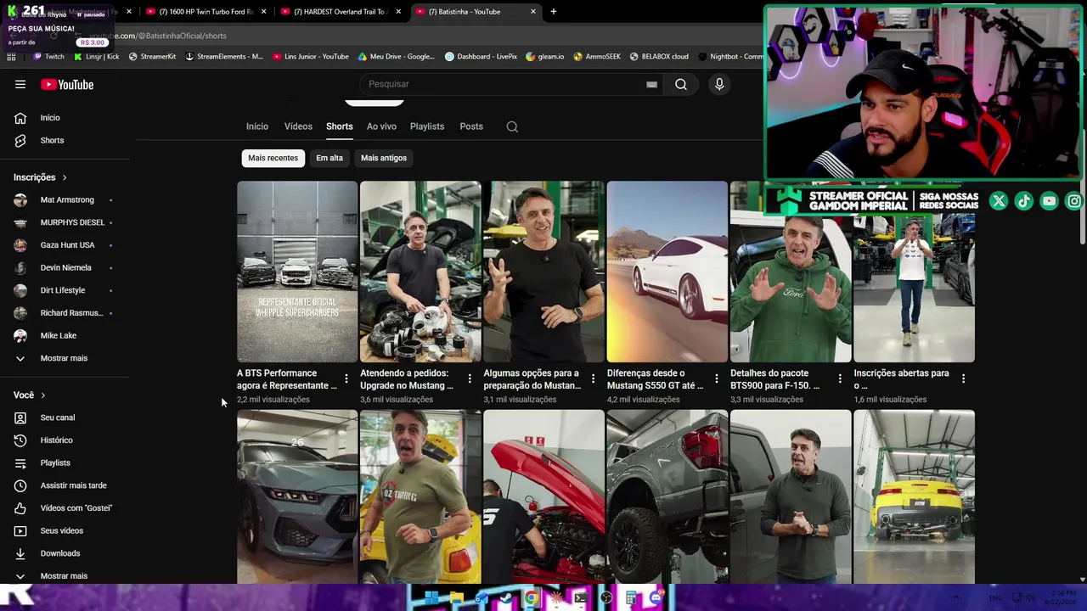This screenshot has width=1087, height=611.
Task: Open options menu for 'Diferenças desde o Mustang' short
Action: (716, 378)
